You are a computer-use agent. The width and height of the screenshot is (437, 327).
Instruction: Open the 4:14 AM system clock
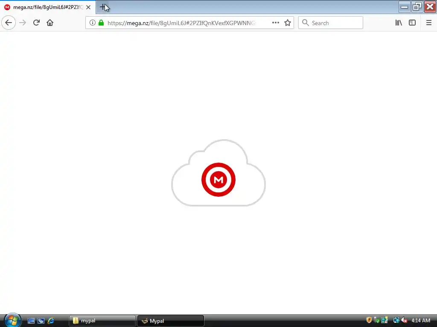[x=421, y=321]
